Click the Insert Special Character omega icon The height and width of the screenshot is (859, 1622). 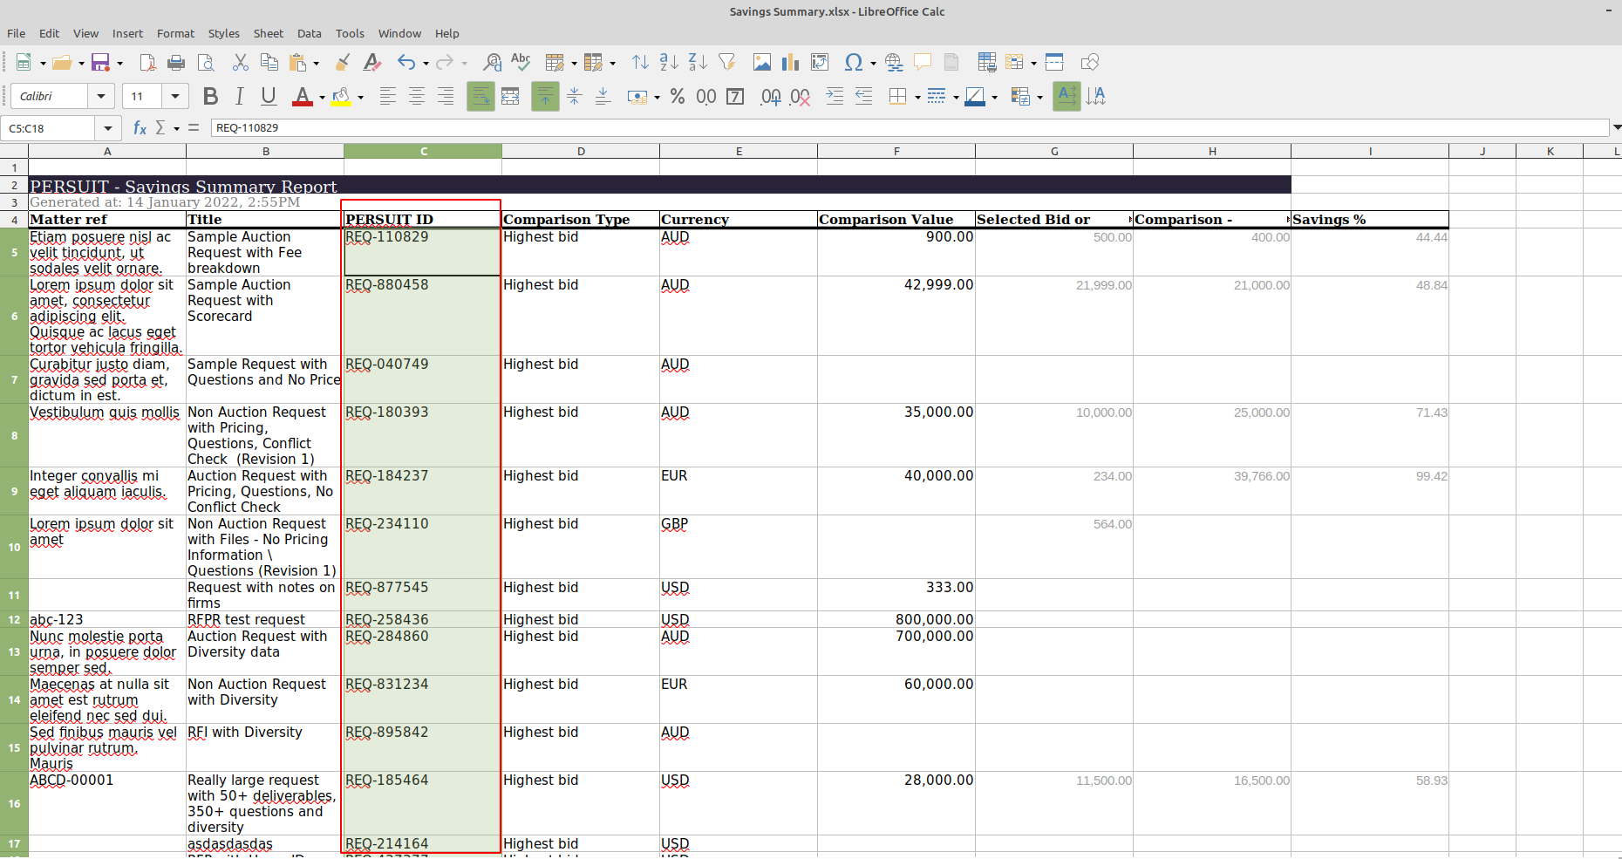(x=854, y=63)
